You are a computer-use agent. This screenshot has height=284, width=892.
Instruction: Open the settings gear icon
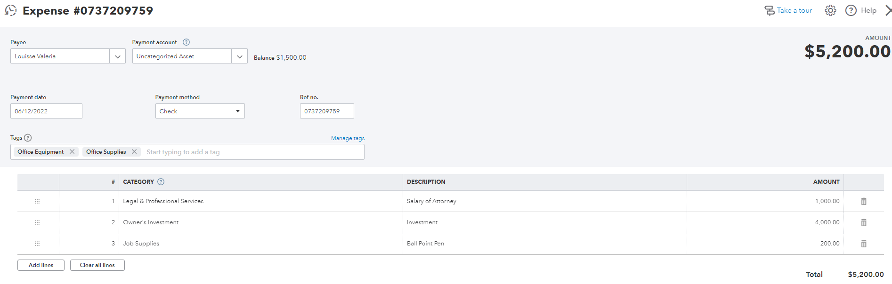(x=830, y=10)
